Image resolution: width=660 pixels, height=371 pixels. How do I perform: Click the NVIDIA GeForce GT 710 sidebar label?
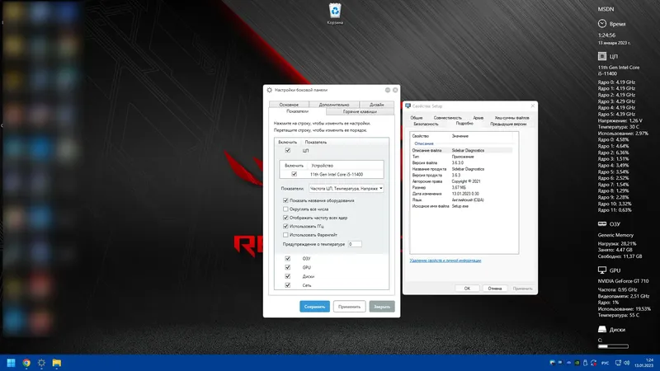point(623,280)
